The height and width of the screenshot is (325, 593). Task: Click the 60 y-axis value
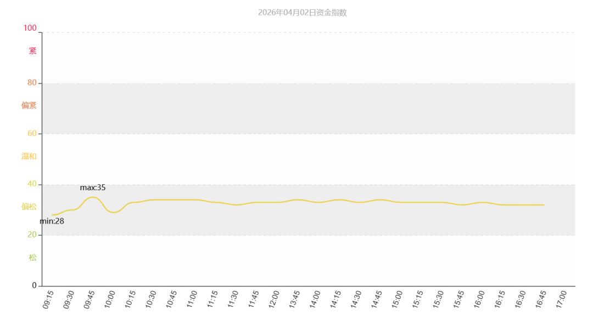pyautogui.click(x=32, y=133)
